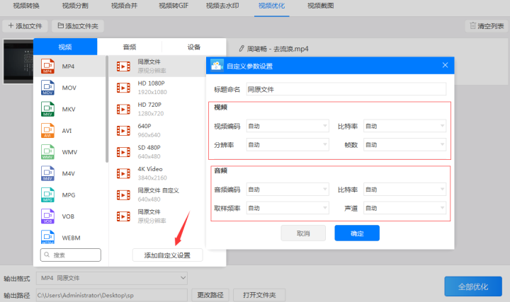Click the pencil rename icon beside the file name
Screen dimensions: 510x302
pyautogui.click(x=242, y=49)
